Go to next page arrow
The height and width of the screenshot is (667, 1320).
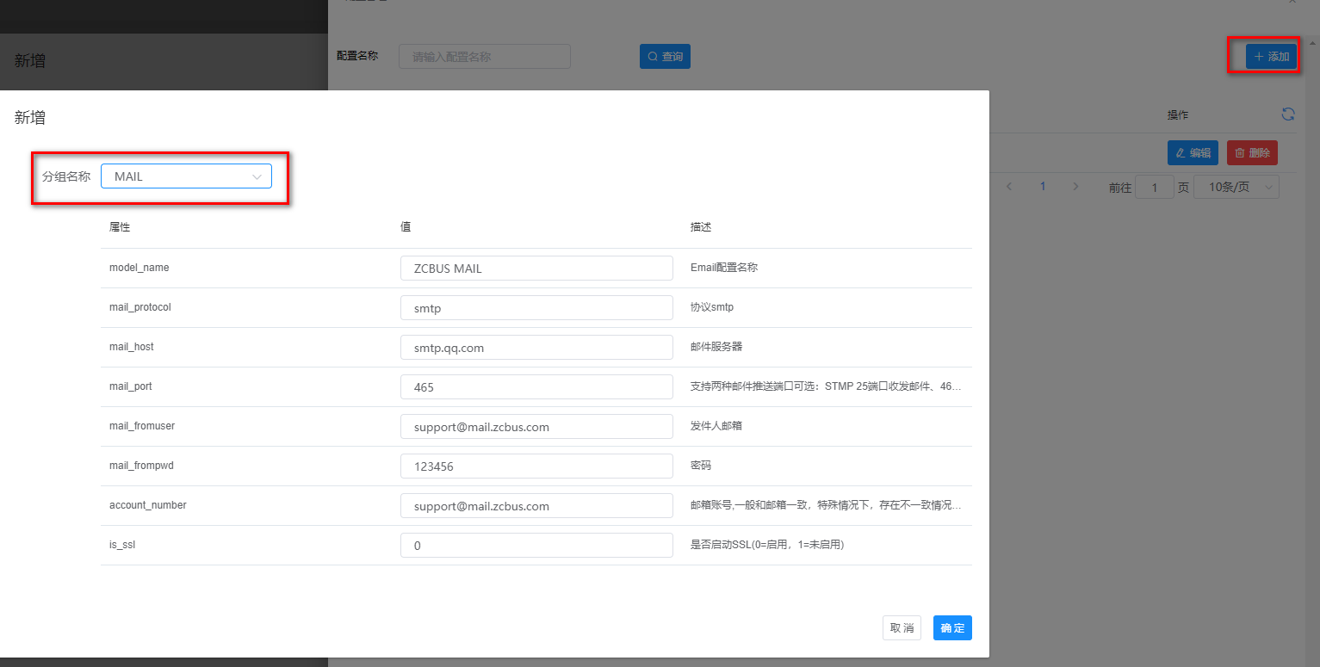(x=1075, y=187)
